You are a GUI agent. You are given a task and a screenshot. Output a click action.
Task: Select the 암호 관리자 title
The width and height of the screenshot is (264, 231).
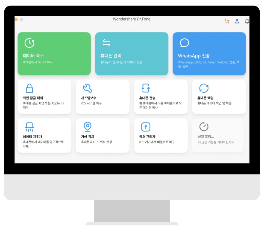147,136
